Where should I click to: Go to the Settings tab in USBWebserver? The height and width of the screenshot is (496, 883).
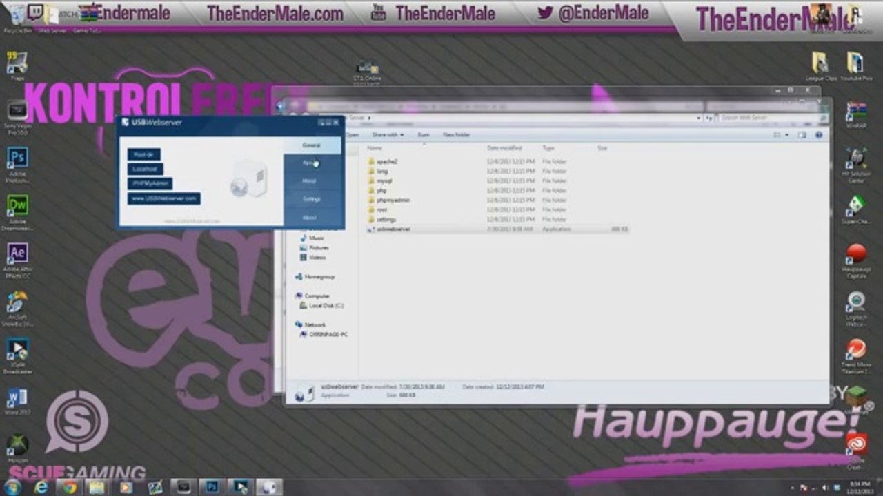coord(312,199)
